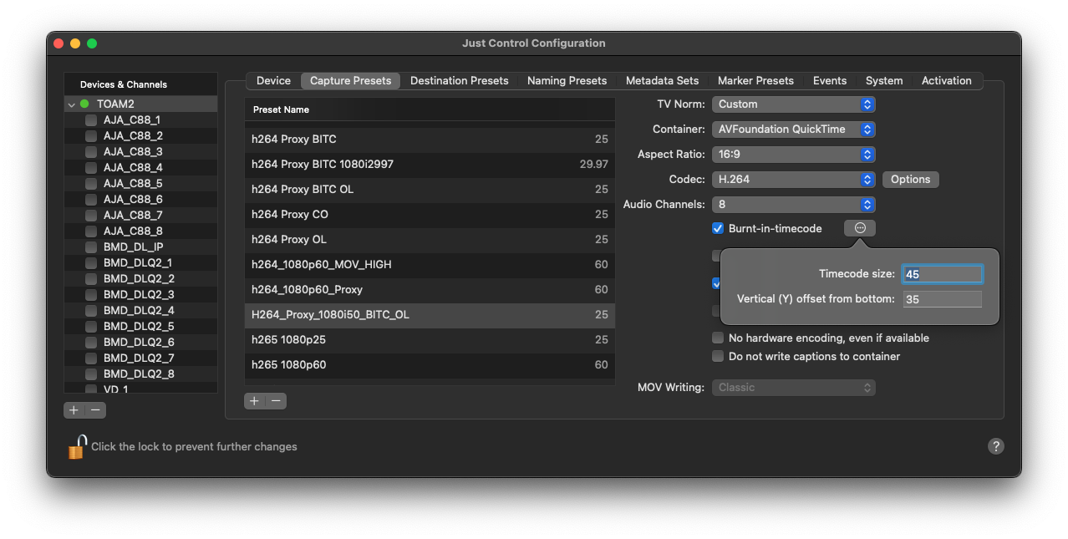
Task: Select the AJA_C88_3 channel name
Action: pos(133,152)
